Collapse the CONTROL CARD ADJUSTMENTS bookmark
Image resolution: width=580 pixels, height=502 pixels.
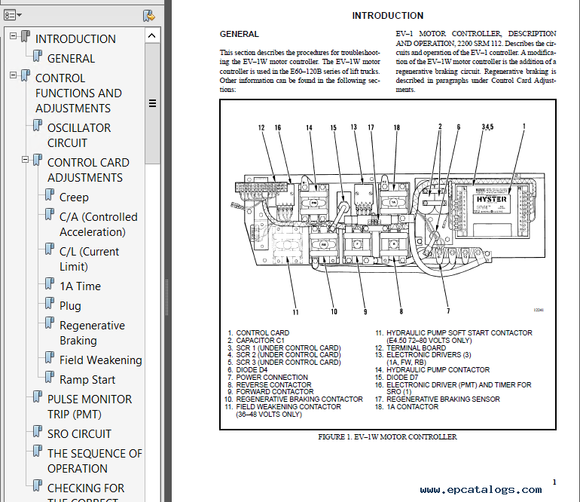click(x=25, y=160)
